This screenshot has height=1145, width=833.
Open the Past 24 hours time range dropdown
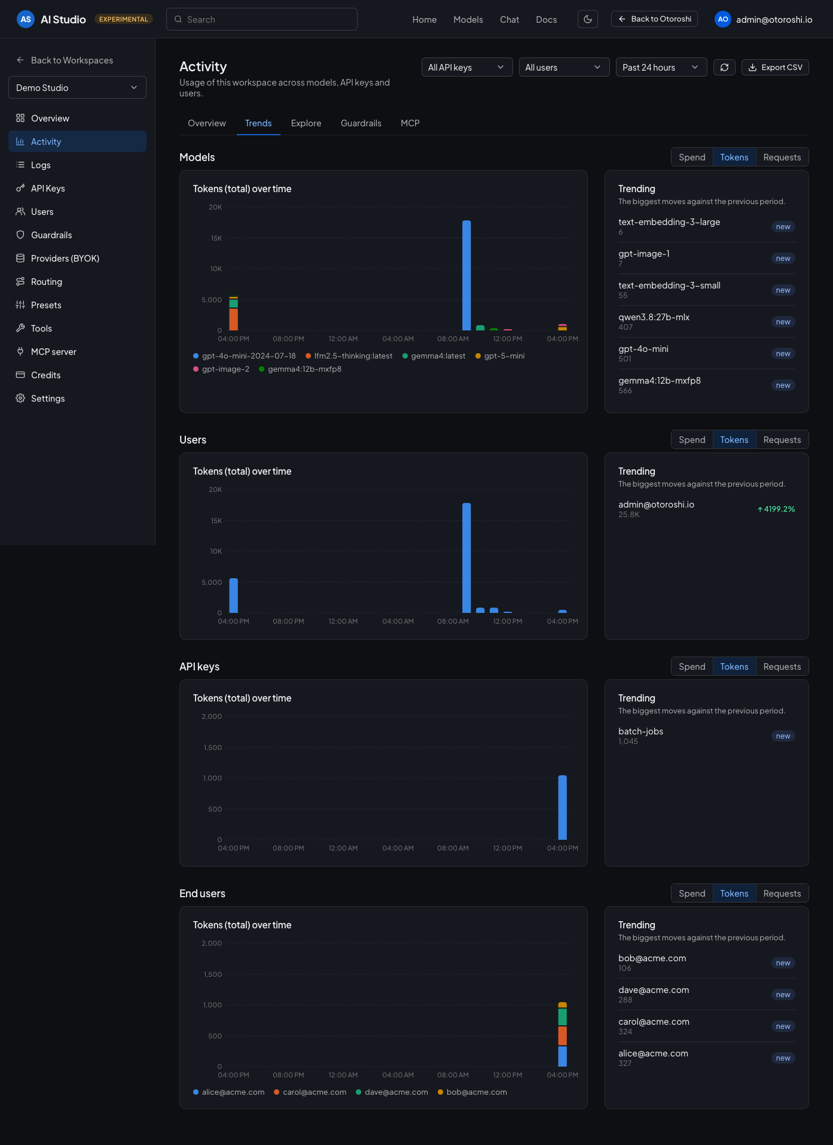click(x=661, y=67)
